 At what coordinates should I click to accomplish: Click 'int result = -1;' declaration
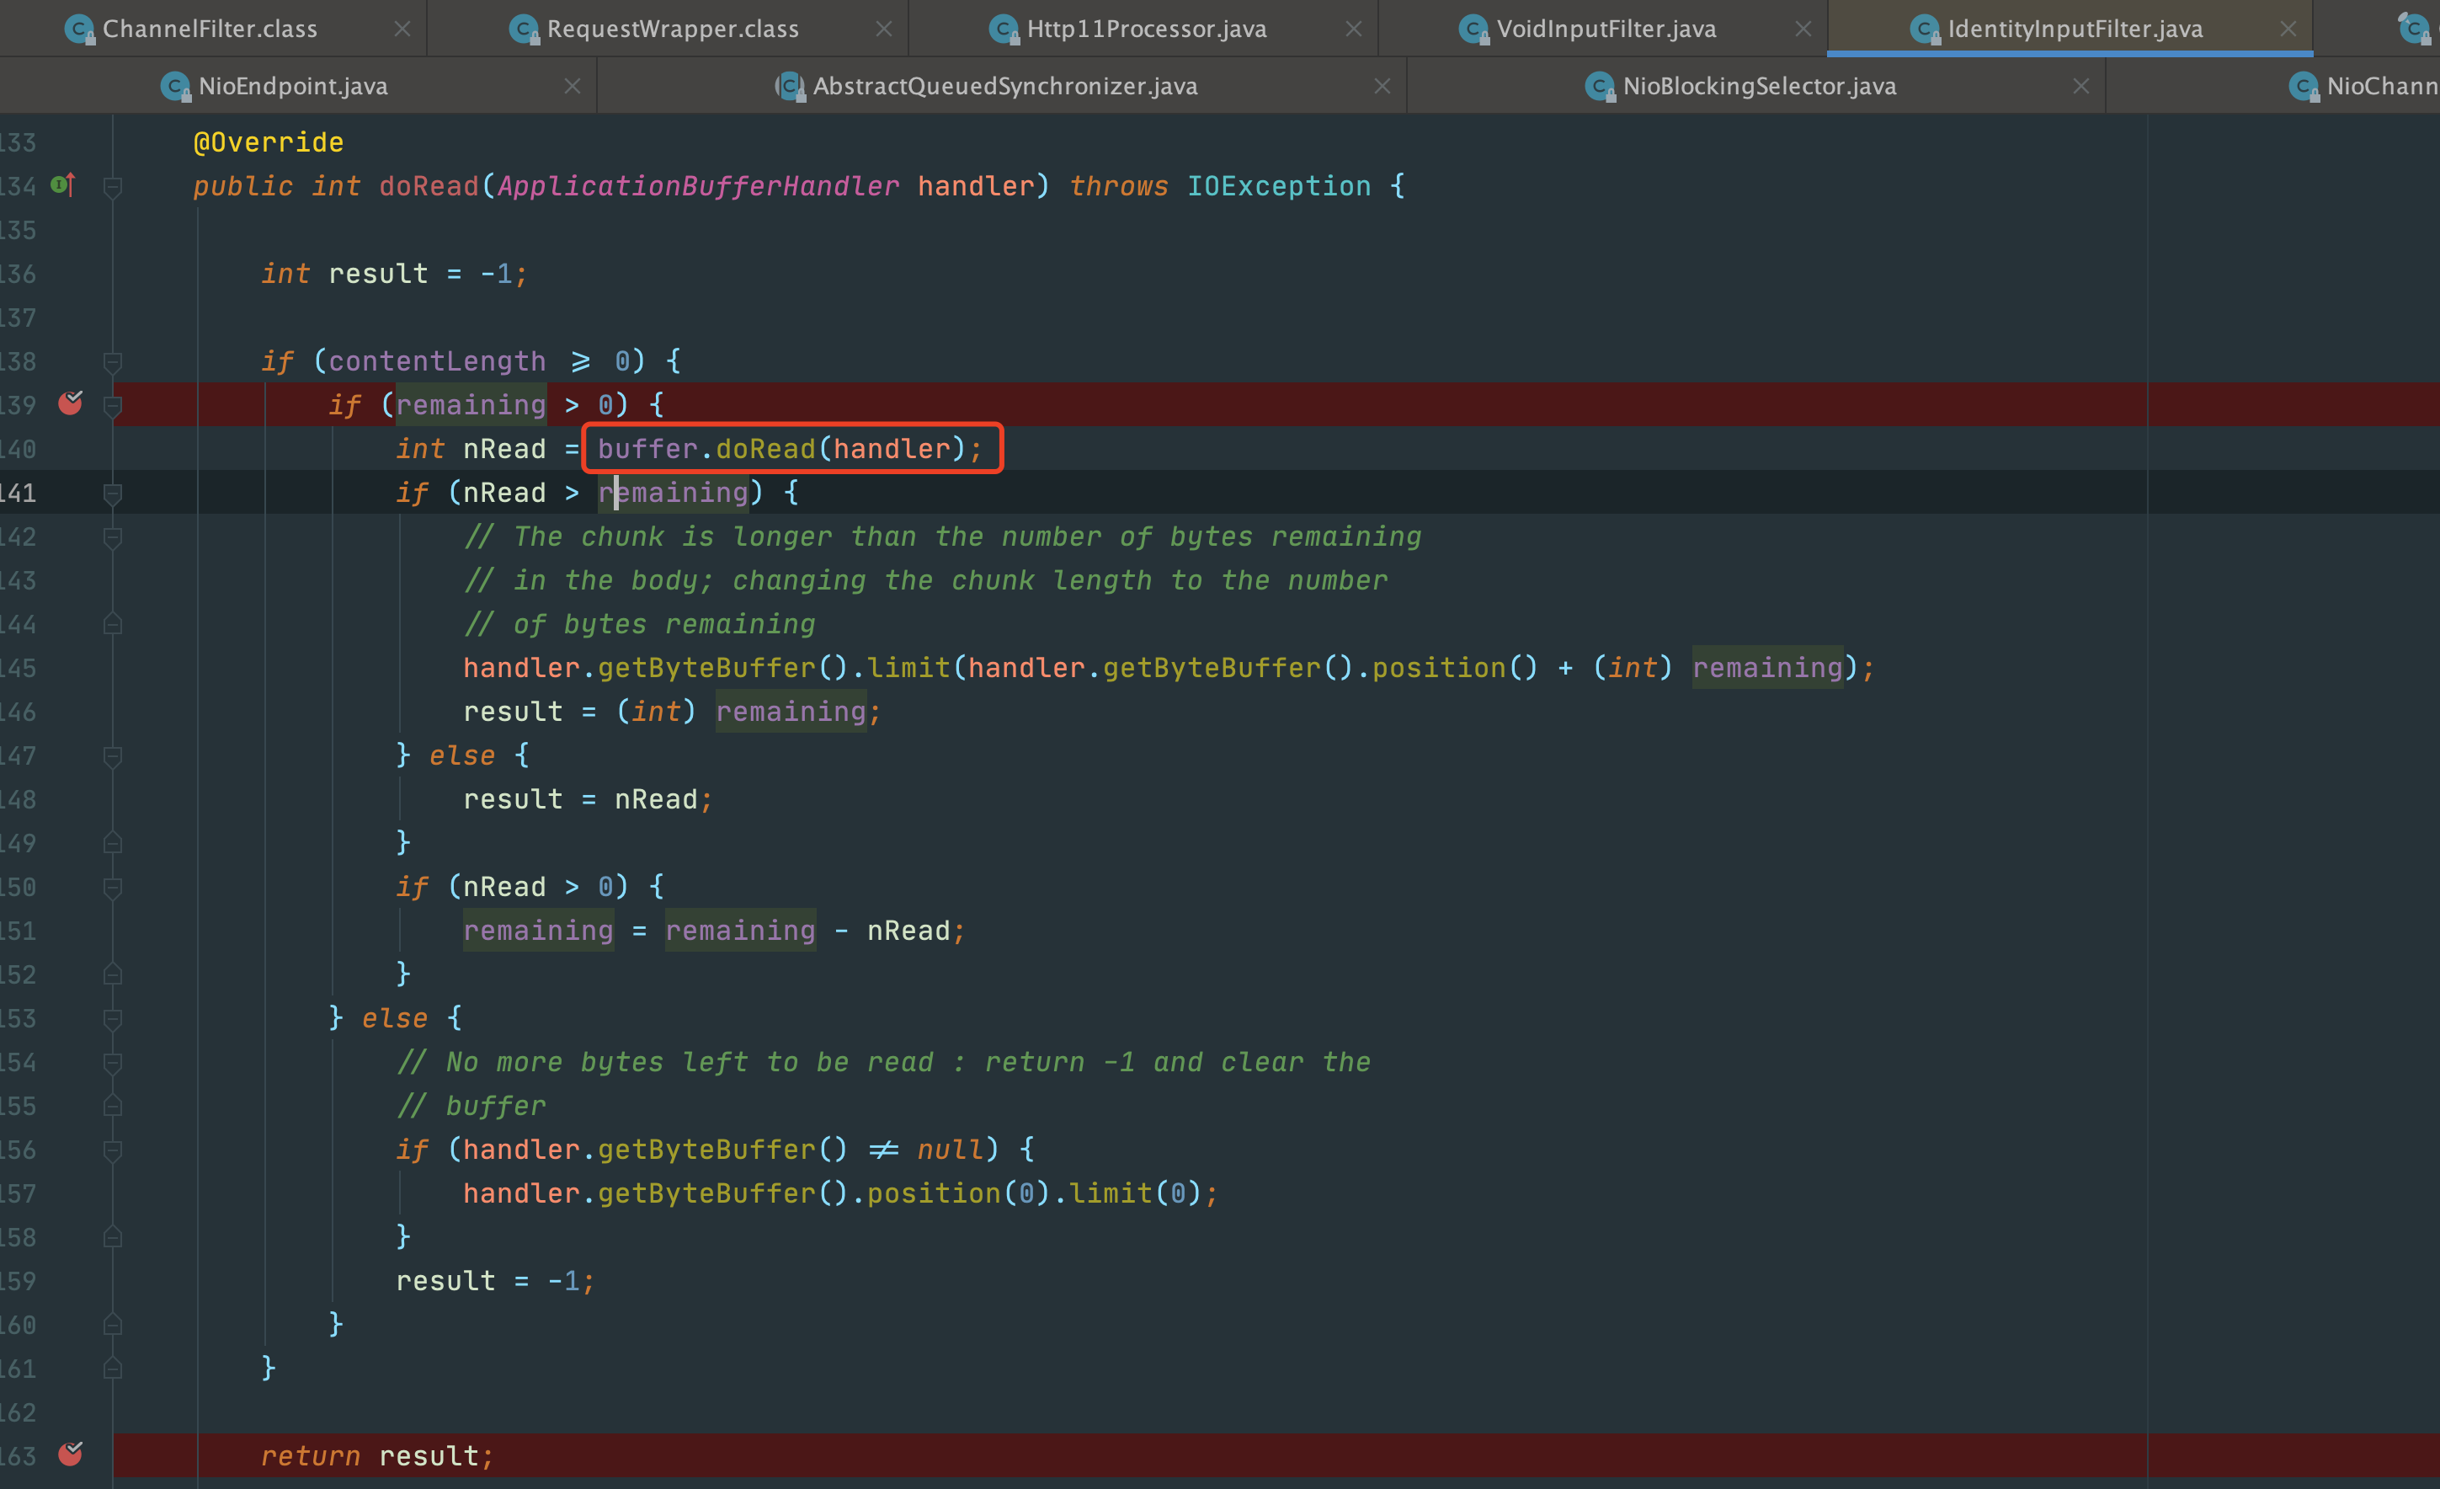394,274
